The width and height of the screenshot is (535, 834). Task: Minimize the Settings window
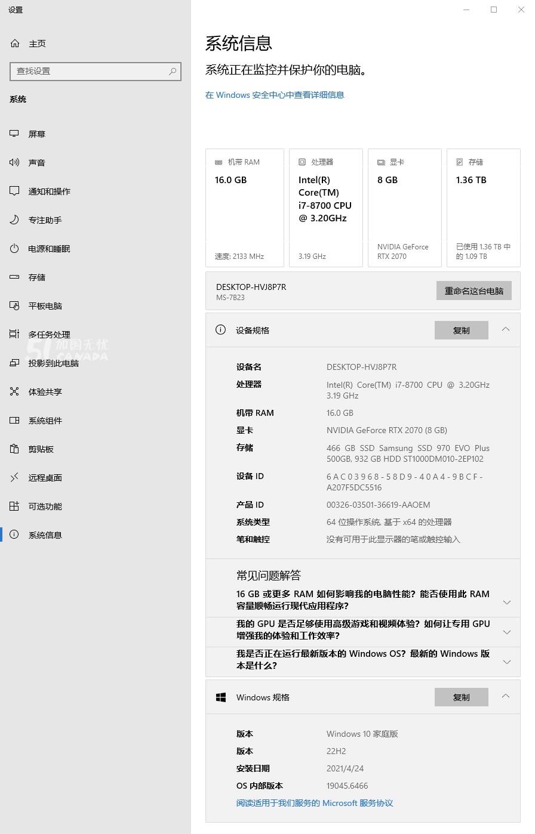pyautogui.click(x=467, y=10)
